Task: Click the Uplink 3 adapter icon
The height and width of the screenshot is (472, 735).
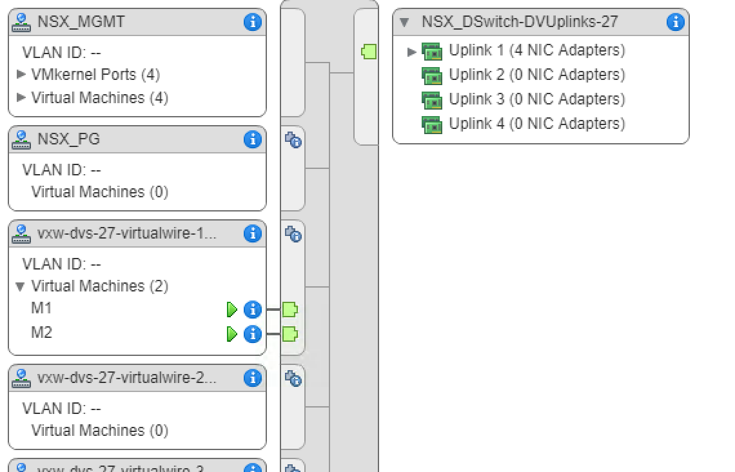Action: click(432, 101)
